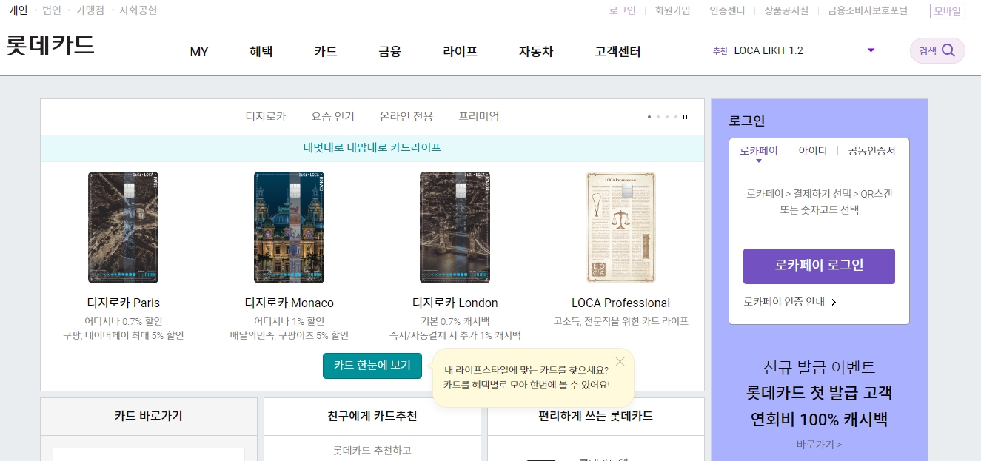Expand the recommended LOCA LIKIT dropdown arrow

tap(871, 50)
